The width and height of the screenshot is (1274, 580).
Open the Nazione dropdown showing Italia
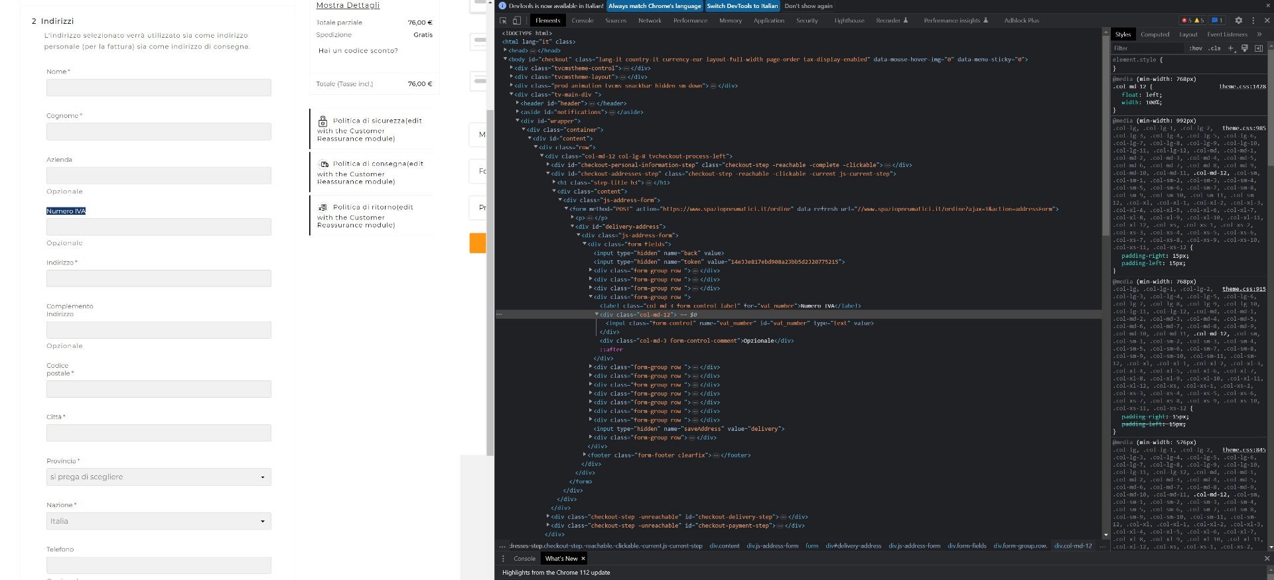tap(159, 522)
